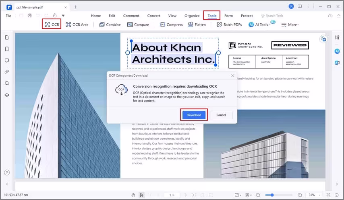Click the share icon in quick toolbar
Screen dimensions: 344x200
click(x=55, y=16)
